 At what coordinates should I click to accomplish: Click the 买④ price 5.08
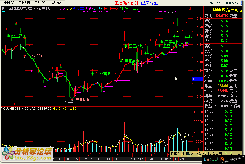tap(224, 61)
